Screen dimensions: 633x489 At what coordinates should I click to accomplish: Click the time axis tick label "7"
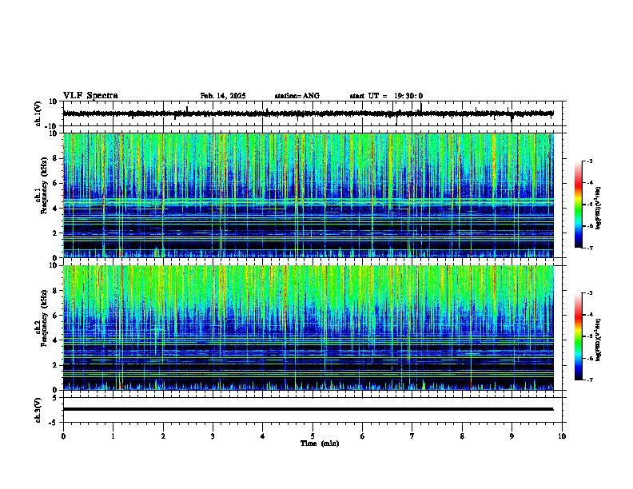[x=412, y=436]
